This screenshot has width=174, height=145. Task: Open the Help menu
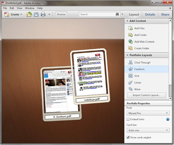click(40, 8)
